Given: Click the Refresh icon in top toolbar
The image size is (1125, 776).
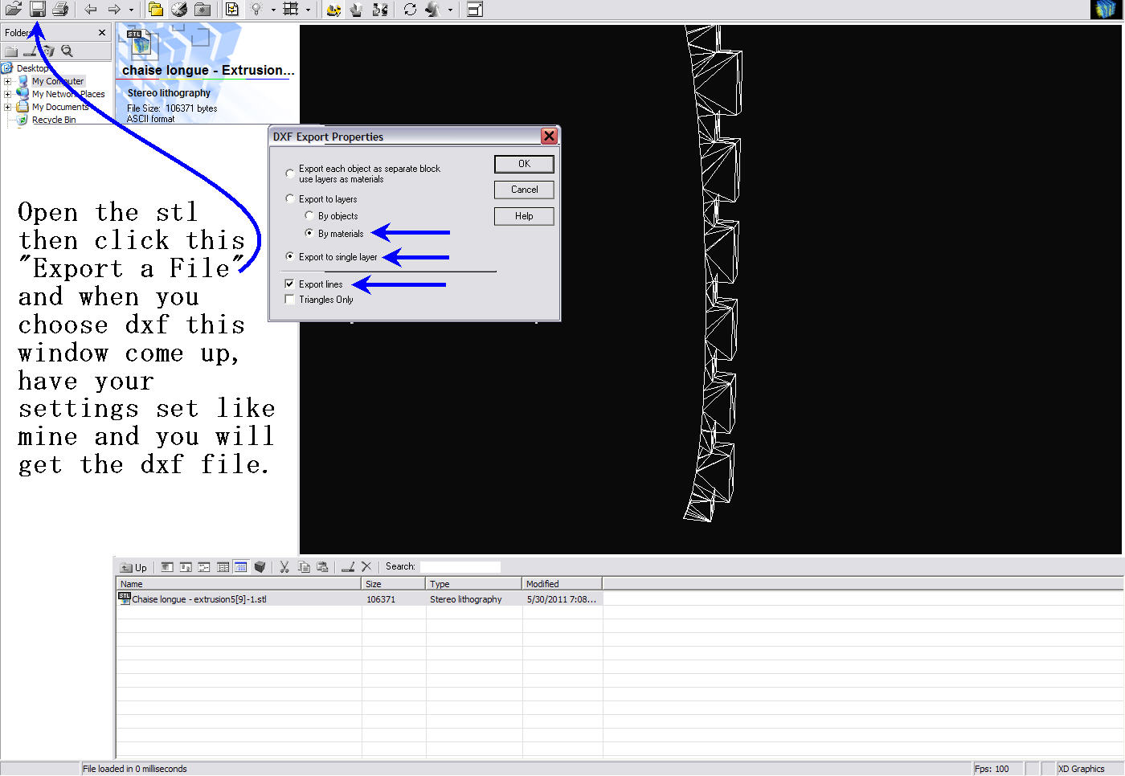Looking at the screenshot, I should pos(410,10).
